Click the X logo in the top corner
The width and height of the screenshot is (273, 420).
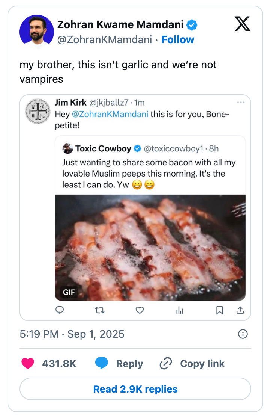tap(243, 23)
